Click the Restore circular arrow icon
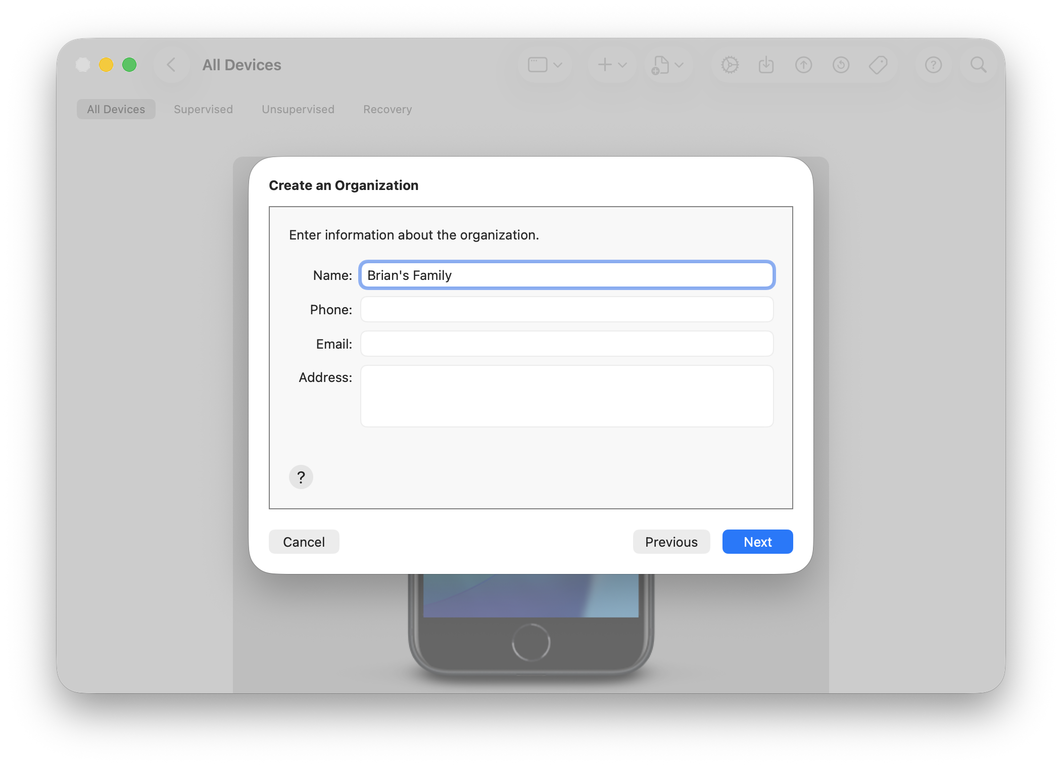The width and height of the screenshot is (1062, 768). [841, 65]
